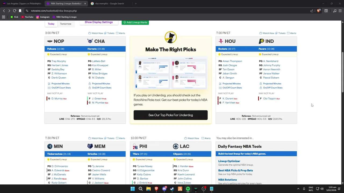Open the Lineup Optimizer link
344x193 pixels.
pyautogui.click(x=229, y=161)
